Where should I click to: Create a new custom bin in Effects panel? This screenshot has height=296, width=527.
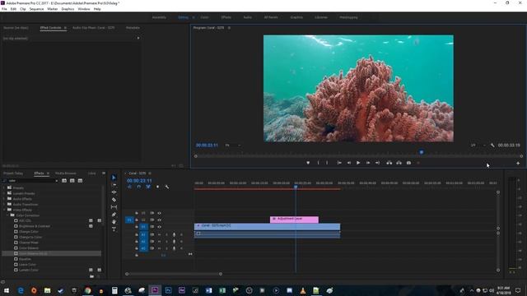click(x=91, y=276)
